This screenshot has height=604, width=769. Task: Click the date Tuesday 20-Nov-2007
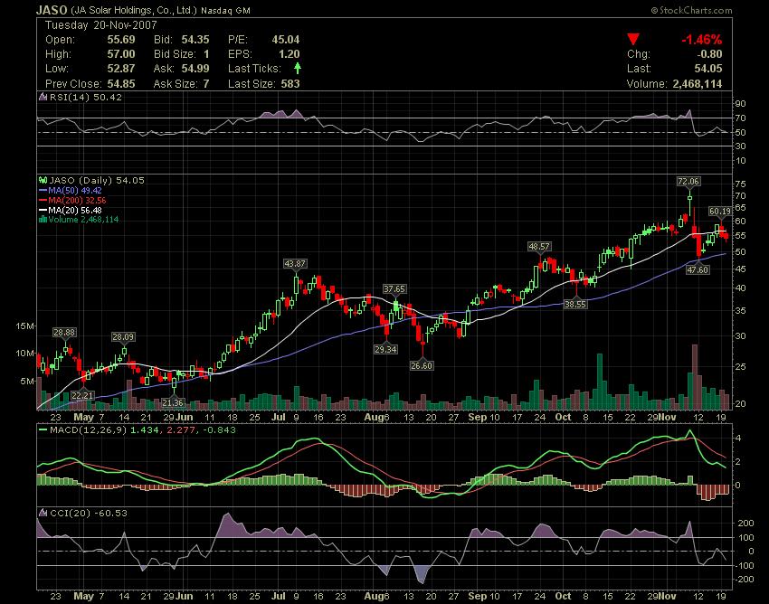[101, 25]
